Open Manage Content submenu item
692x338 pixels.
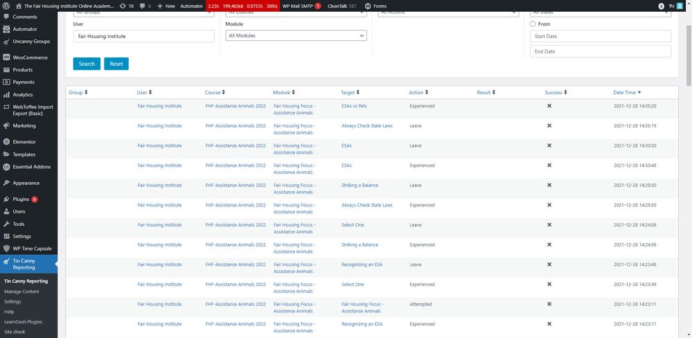click(x=21, y=292)
